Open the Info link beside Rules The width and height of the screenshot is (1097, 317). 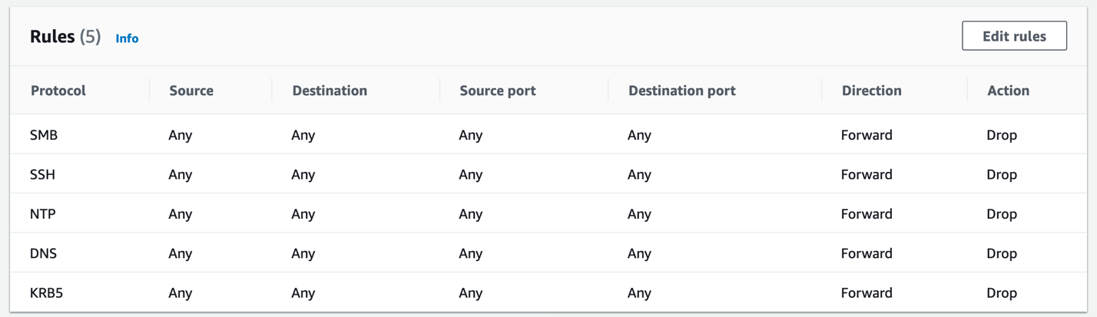(x=127, y=38)
